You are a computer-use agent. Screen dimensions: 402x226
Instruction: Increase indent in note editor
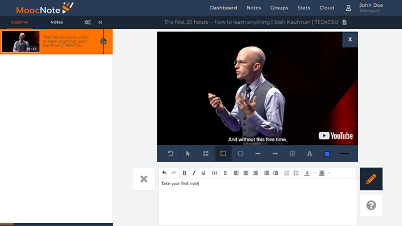(276, 173)
